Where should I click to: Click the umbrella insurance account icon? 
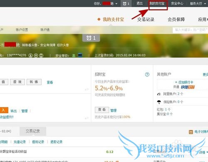[159, 102]
